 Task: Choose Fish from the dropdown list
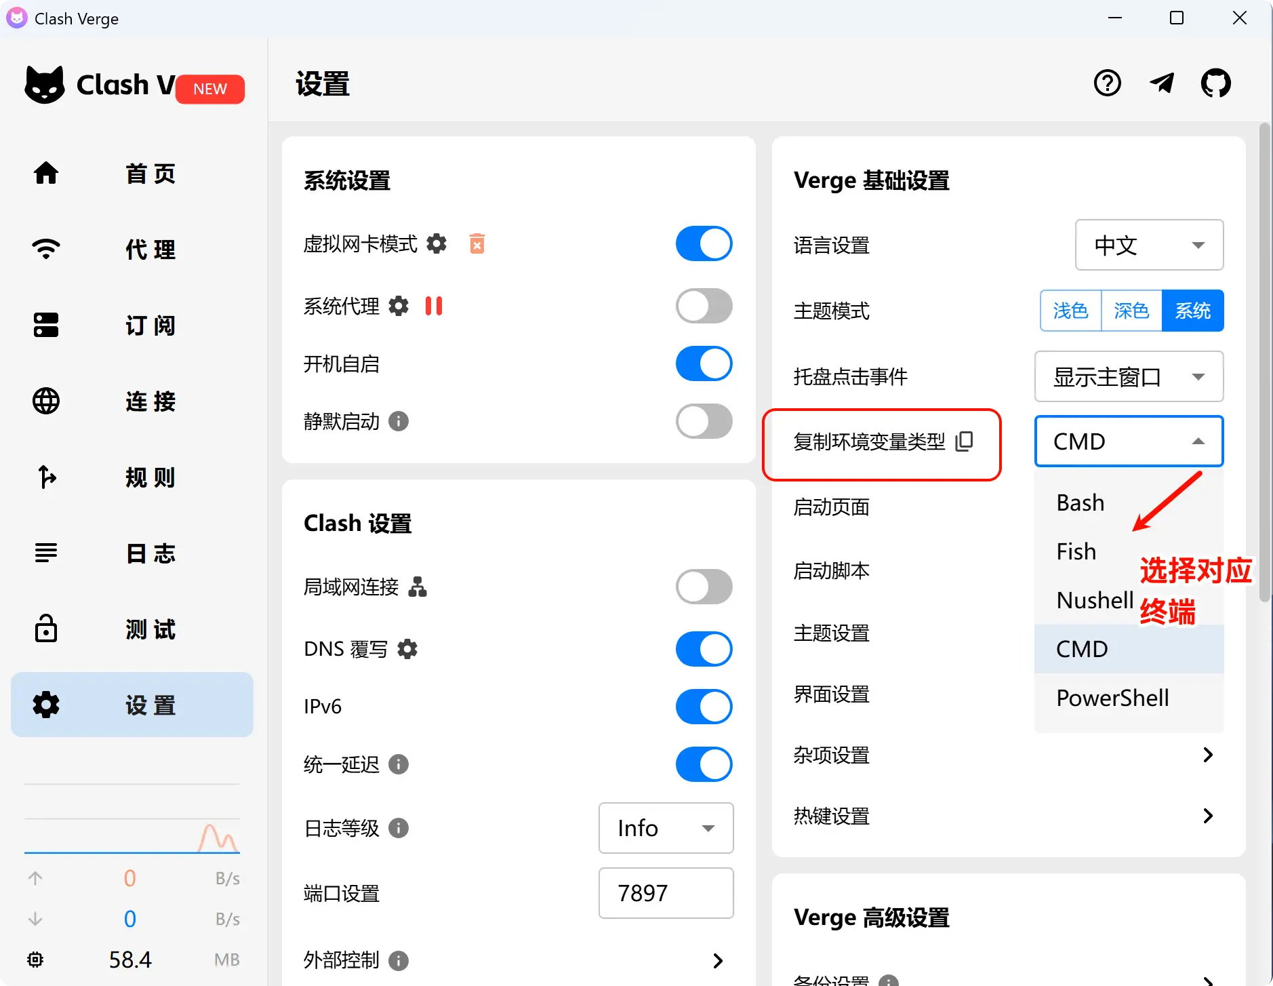[1129, 551]
